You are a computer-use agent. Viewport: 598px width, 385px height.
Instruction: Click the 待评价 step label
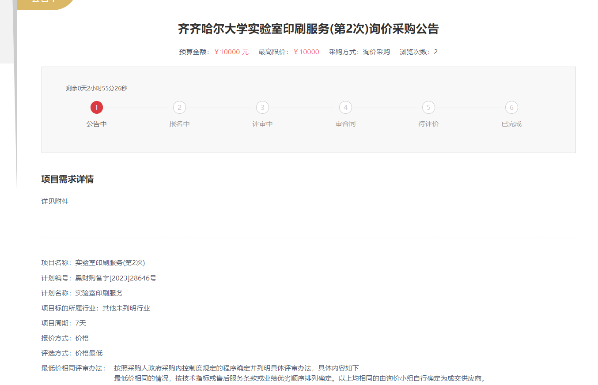pyautogui.click(x=428, y=124)
